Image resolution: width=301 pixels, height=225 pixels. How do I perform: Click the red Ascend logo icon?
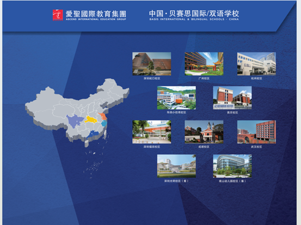tap(58, 15)
